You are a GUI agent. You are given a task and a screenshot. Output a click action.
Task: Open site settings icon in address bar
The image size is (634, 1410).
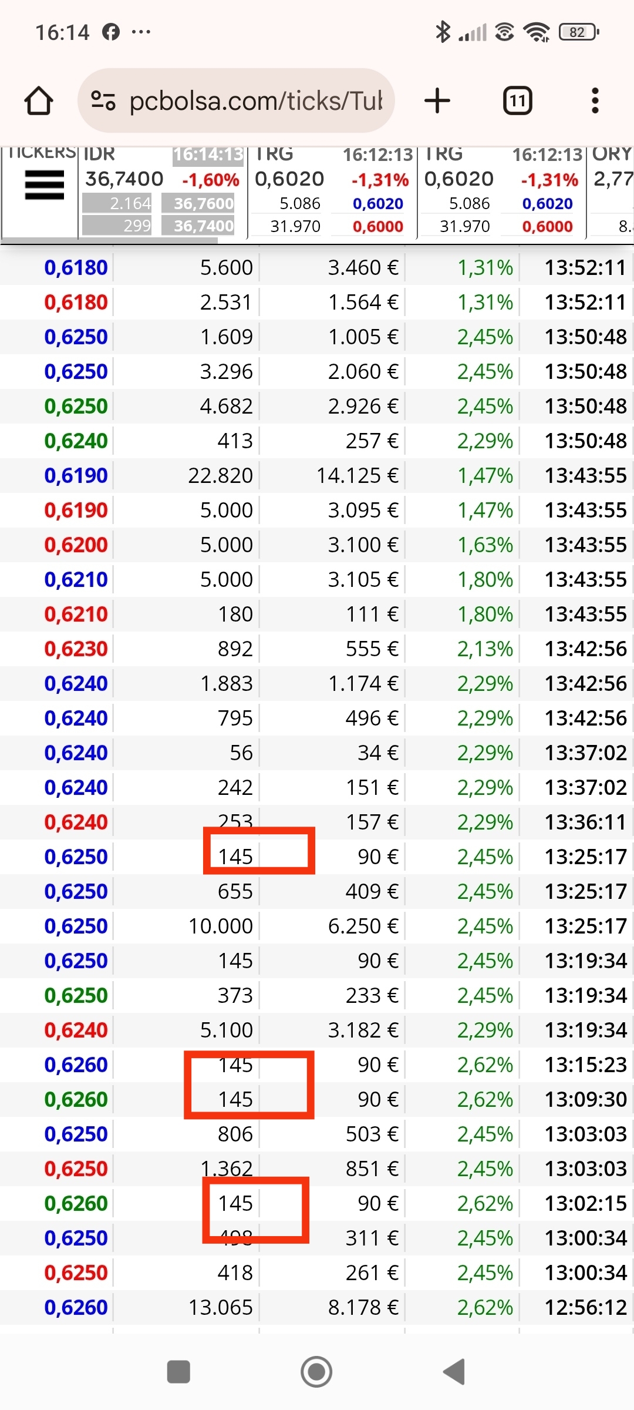pos(103,100)
